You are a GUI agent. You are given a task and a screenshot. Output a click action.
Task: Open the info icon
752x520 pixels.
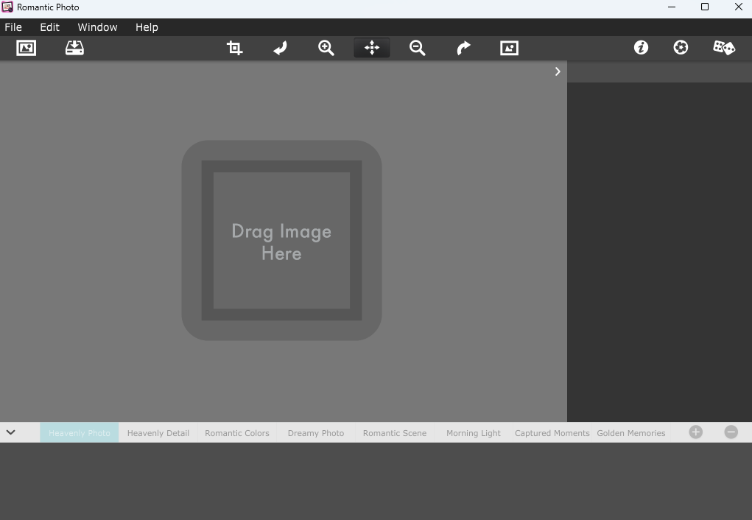641,48
